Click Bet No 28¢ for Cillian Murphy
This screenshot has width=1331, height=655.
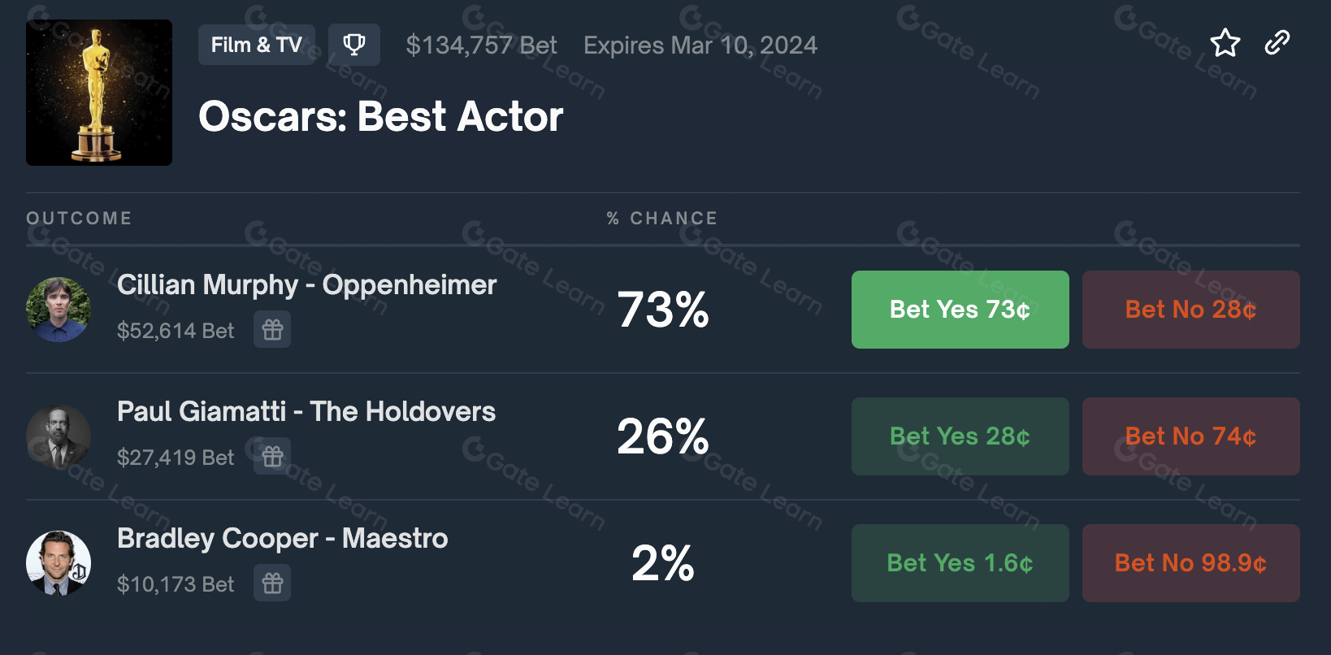pyautogui.click(x=1190, y=310)
